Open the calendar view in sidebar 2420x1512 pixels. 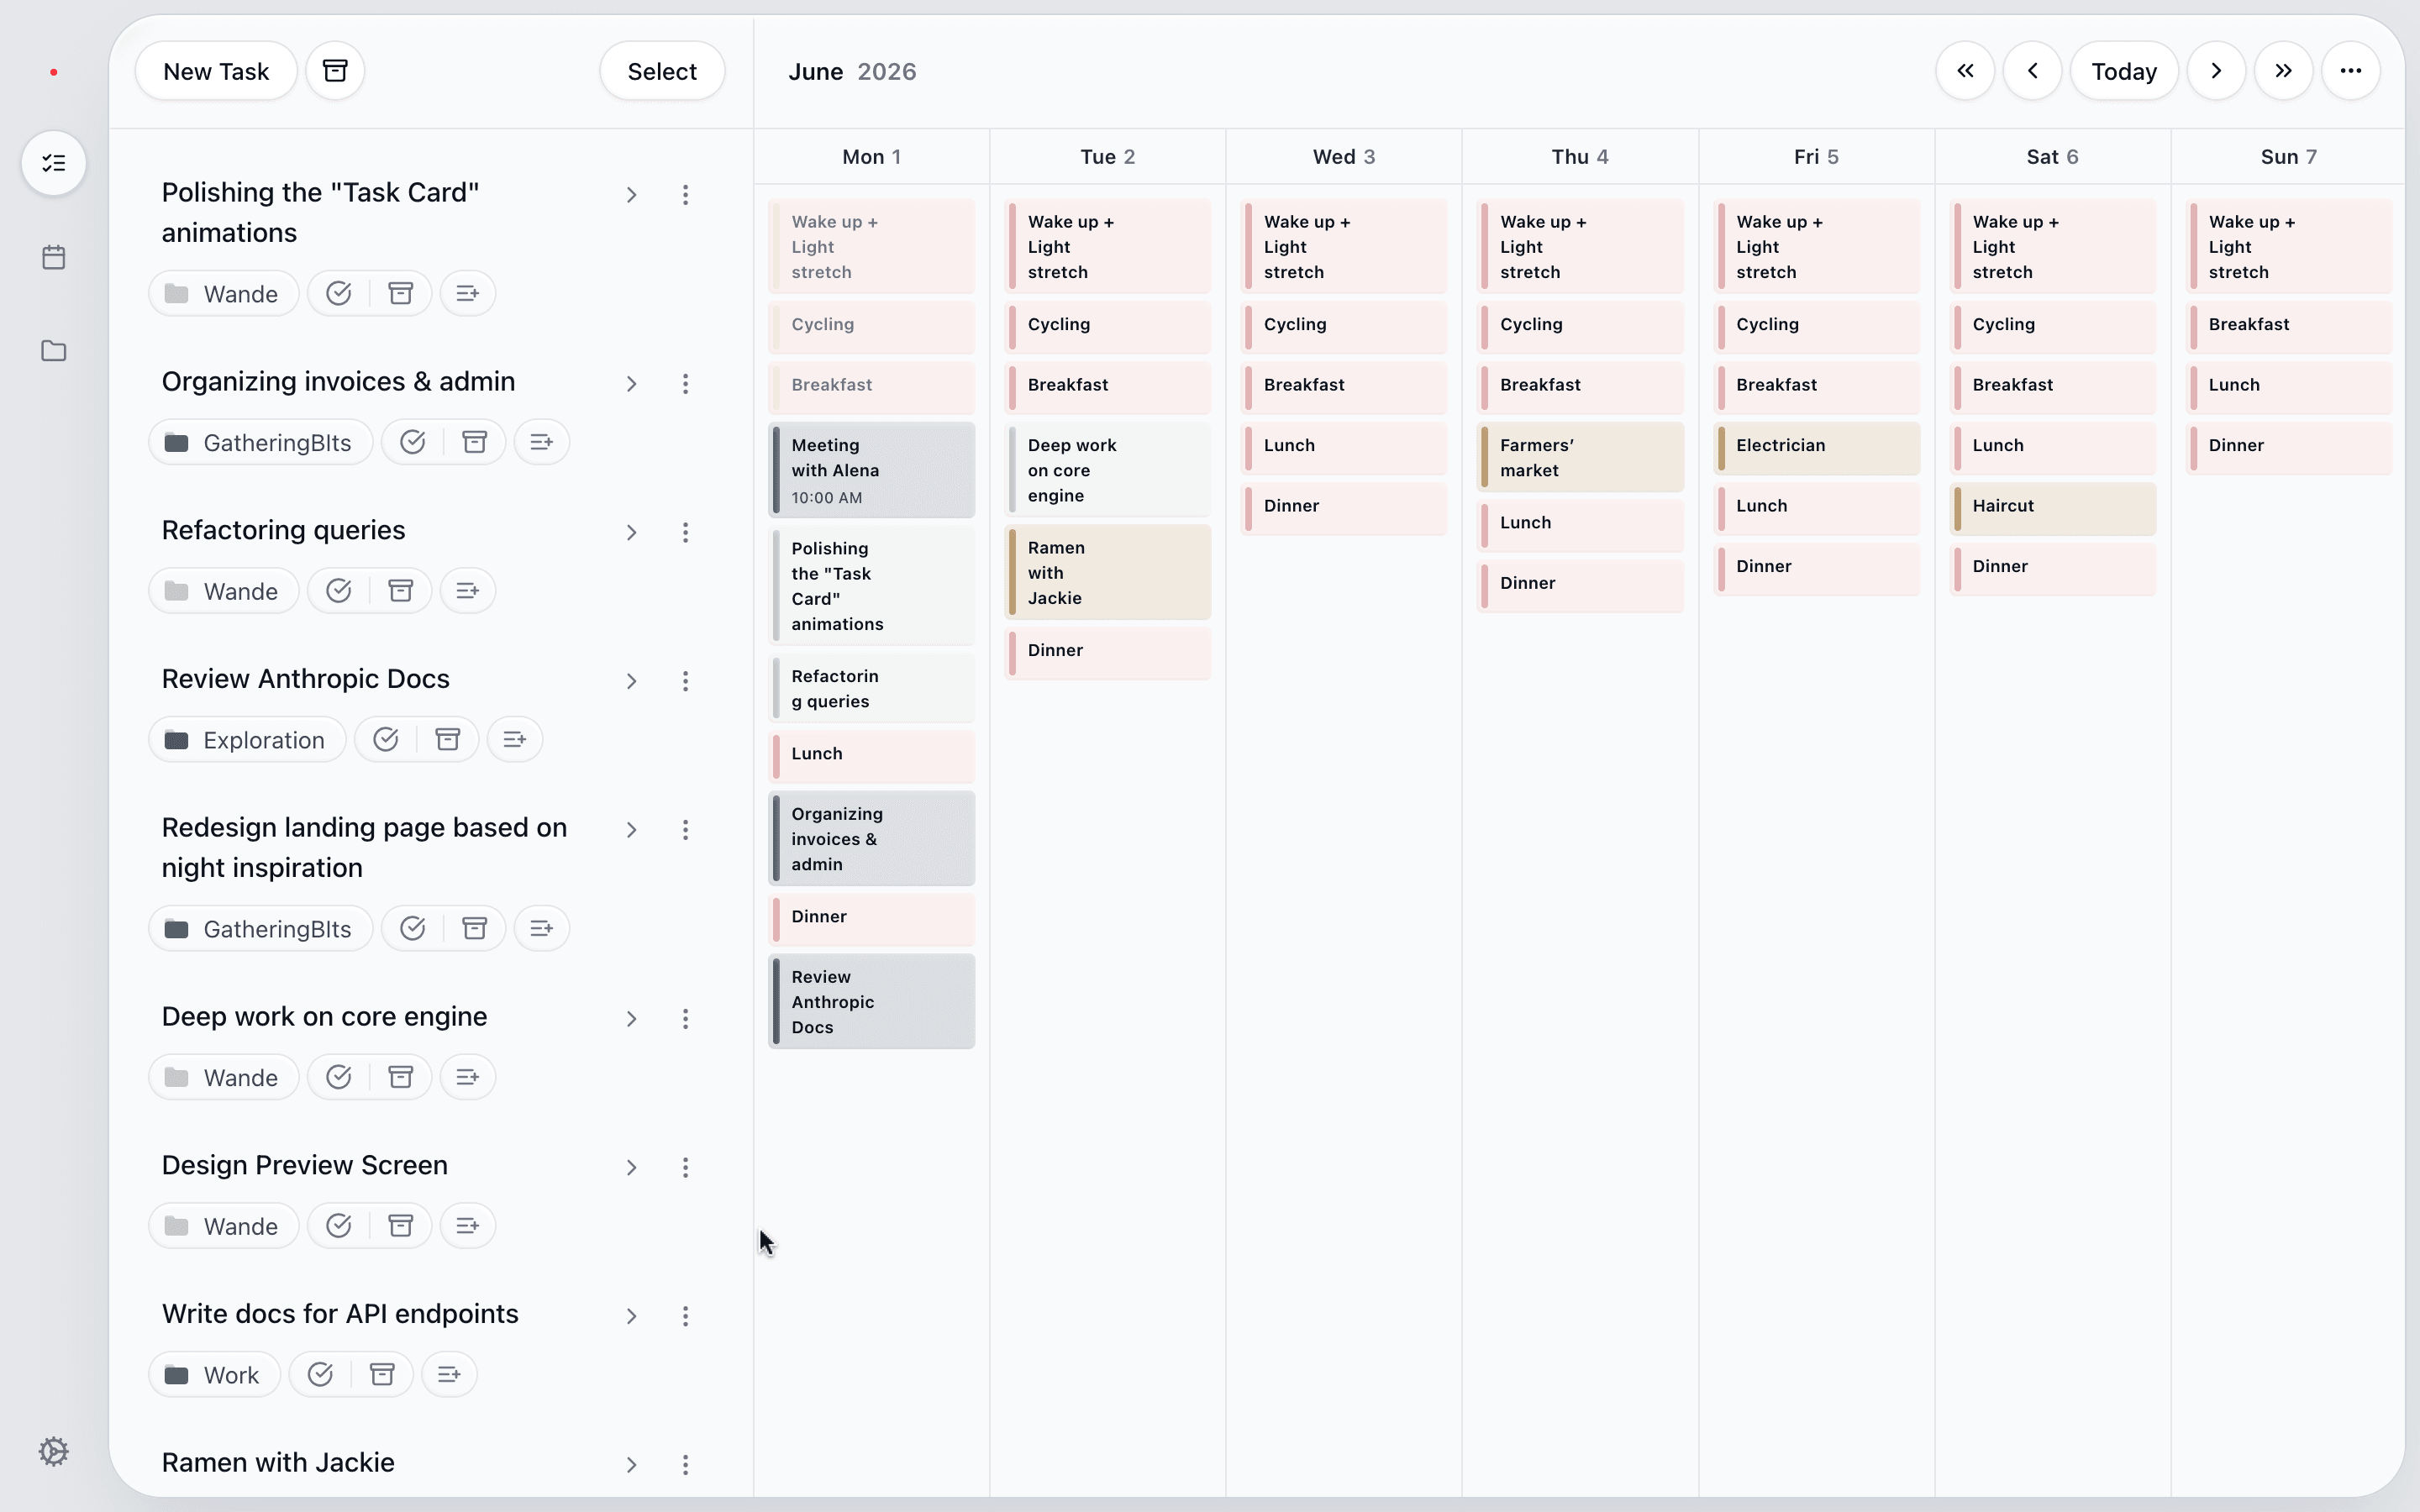click(54, 257)
